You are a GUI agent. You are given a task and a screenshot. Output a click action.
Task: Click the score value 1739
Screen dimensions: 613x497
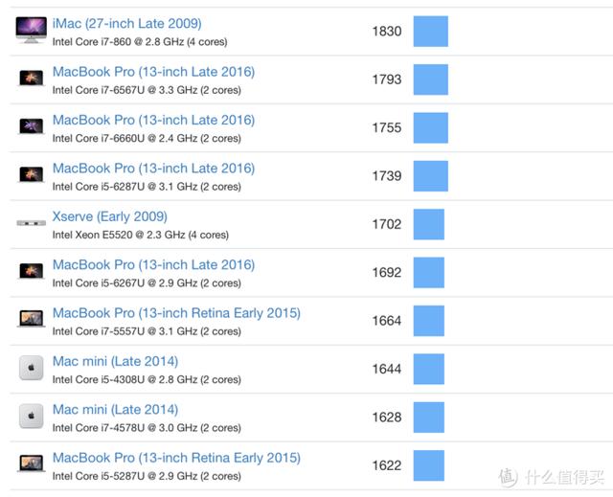coord(387,176)
